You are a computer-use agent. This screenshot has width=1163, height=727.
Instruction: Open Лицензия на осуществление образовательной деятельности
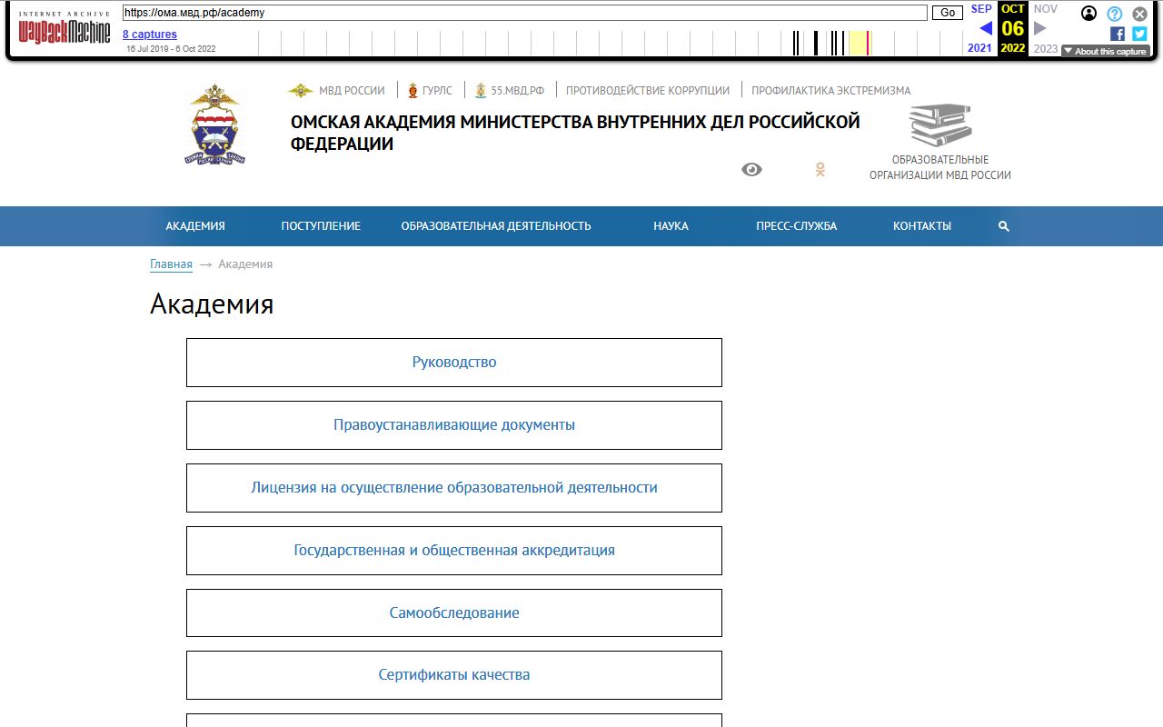tap(454, 488)
